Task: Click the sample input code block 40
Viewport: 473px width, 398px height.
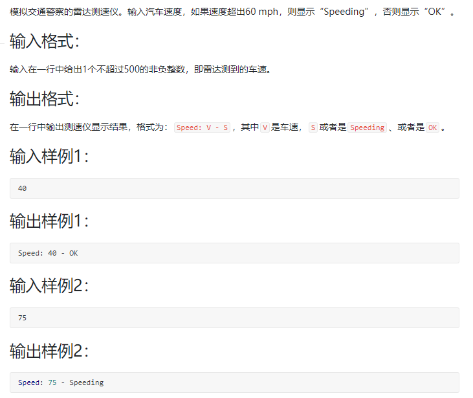Action: (234, 188)
